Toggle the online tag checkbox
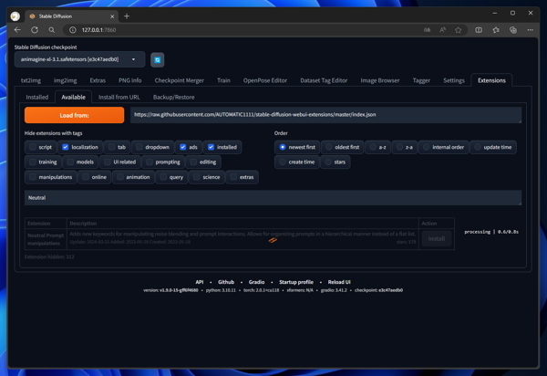This screenshot has height=376, width=547. (x=86, y=177)
